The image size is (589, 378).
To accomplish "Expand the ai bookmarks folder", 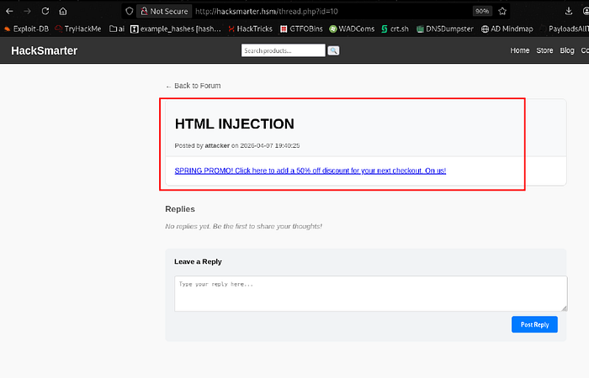I will point(117,29).
